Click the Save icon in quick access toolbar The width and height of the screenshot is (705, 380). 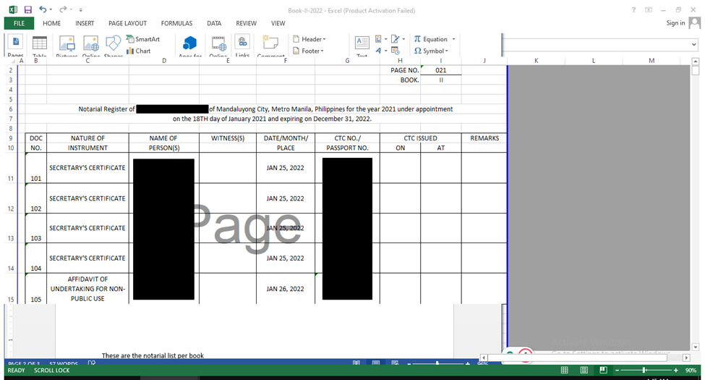28,9
